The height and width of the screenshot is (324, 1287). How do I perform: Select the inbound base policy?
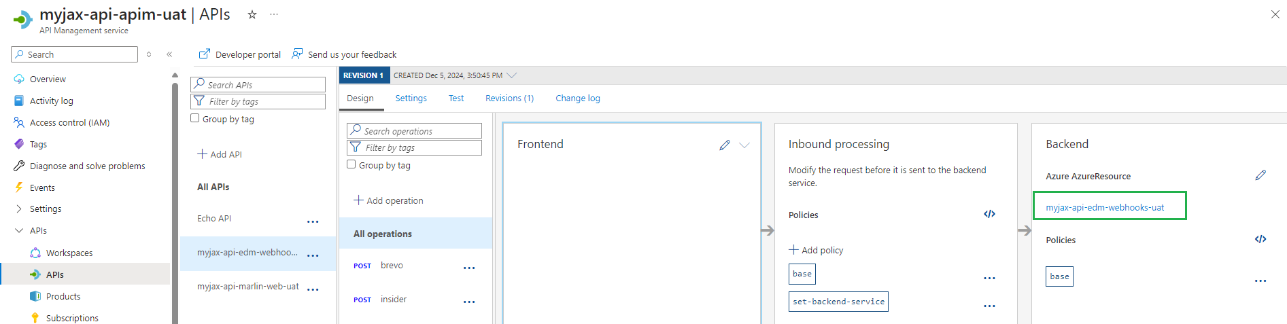[x=802, y=274]
